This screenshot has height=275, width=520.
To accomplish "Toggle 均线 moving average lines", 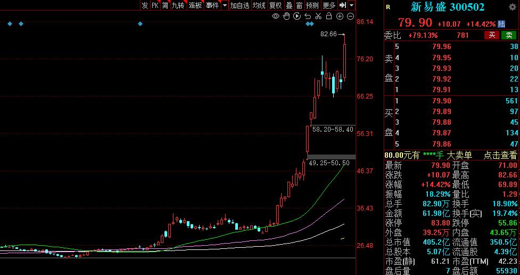I will 259,5.
